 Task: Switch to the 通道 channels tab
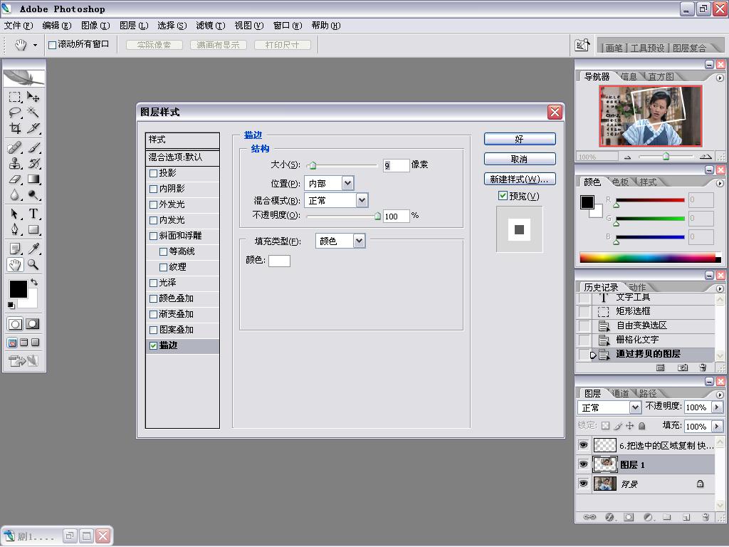(x=620, y=393)
